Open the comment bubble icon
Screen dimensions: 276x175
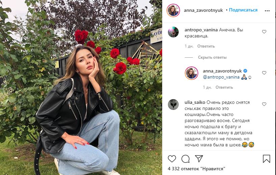click(x=185, y=159)
